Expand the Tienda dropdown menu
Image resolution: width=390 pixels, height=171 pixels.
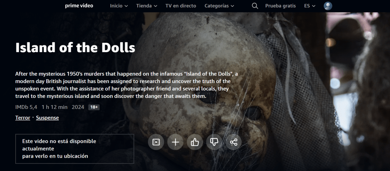[147, 6]
